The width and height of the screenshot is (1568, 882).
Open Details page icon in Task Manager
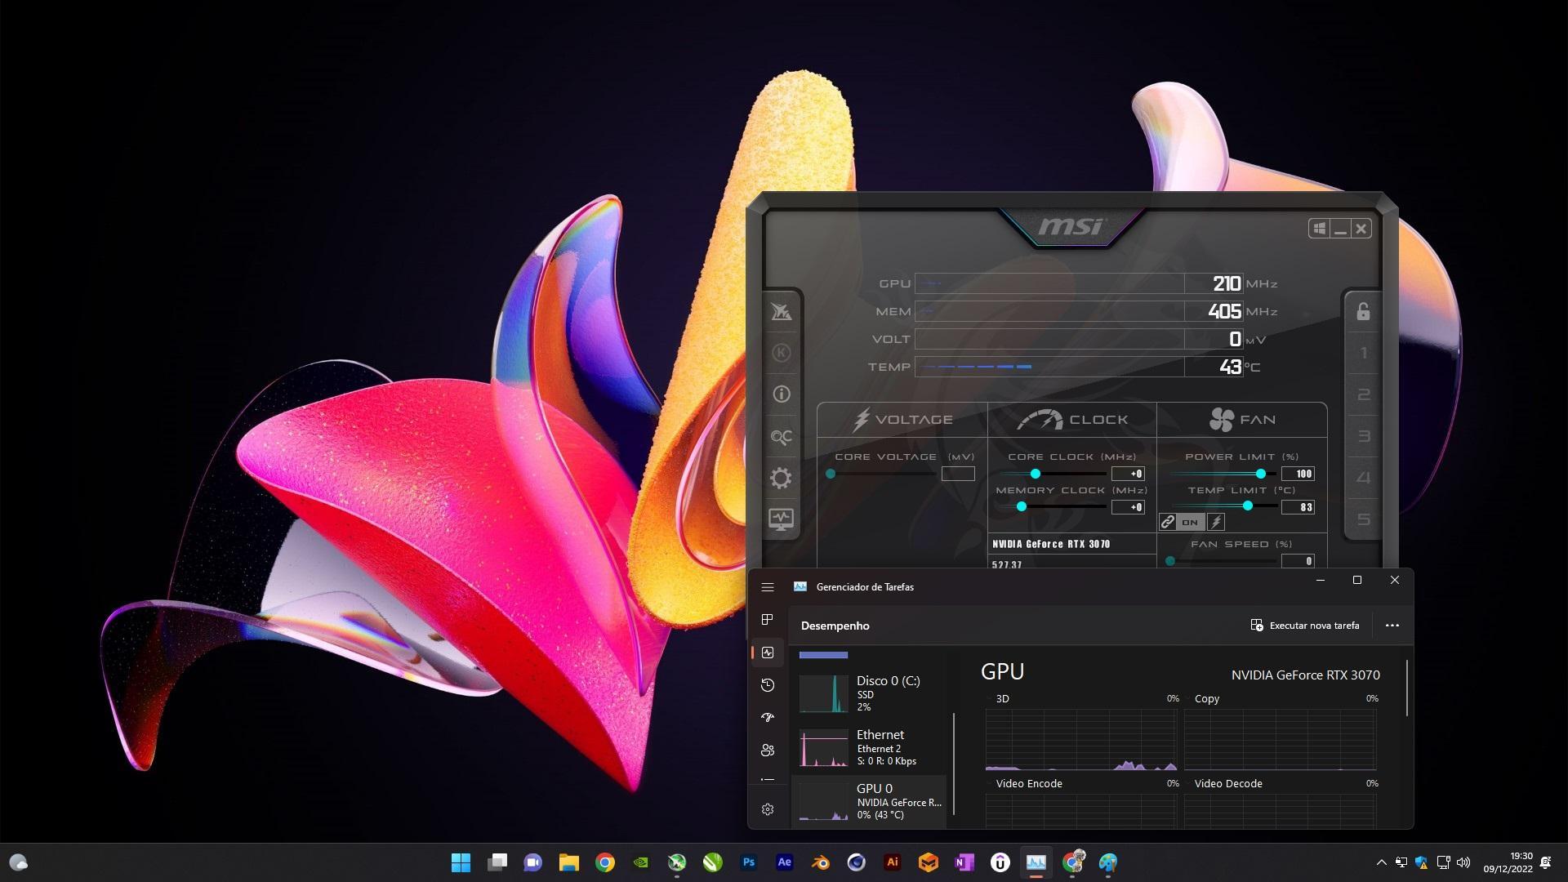(768, 780)
